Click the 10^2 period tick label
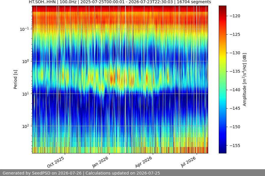 [26, 126]
